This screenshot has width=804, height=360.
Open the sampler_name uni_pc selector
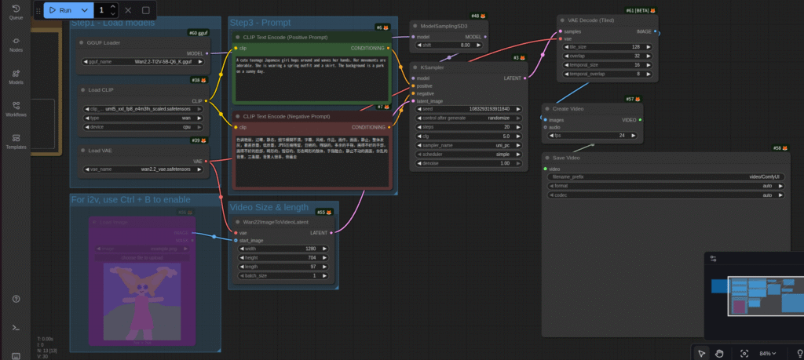click(x=466, y=146)
